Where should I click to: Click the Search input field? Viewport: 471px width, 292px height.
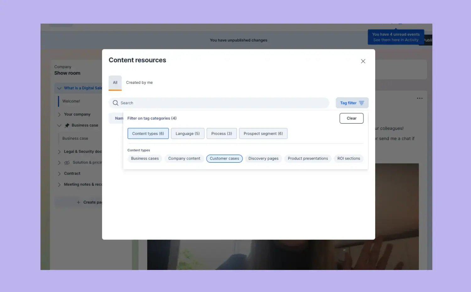(x=219, y=103)
